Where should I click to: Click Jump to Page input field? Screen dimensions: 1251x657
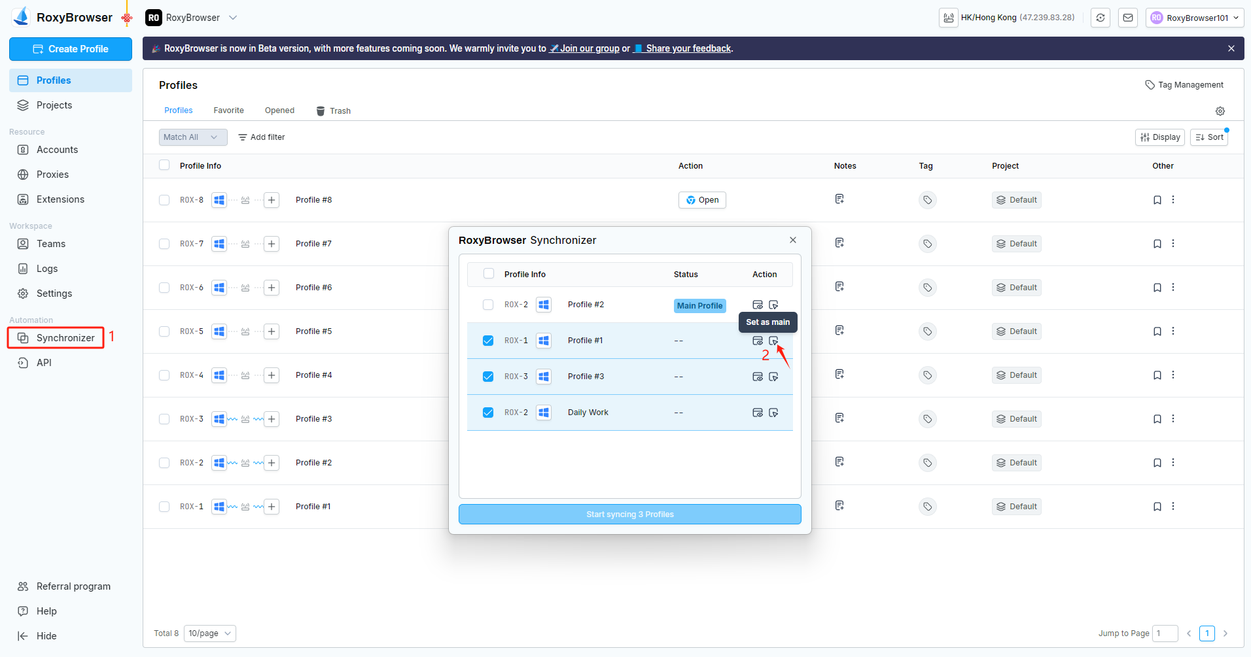[1165, 633]
